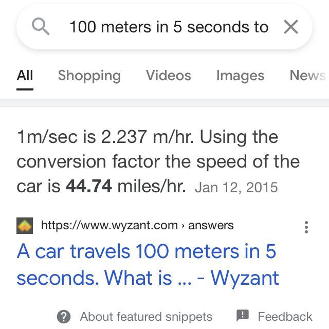Click the 'Jan 12, 2015' snippet date

tap(236, 187)
